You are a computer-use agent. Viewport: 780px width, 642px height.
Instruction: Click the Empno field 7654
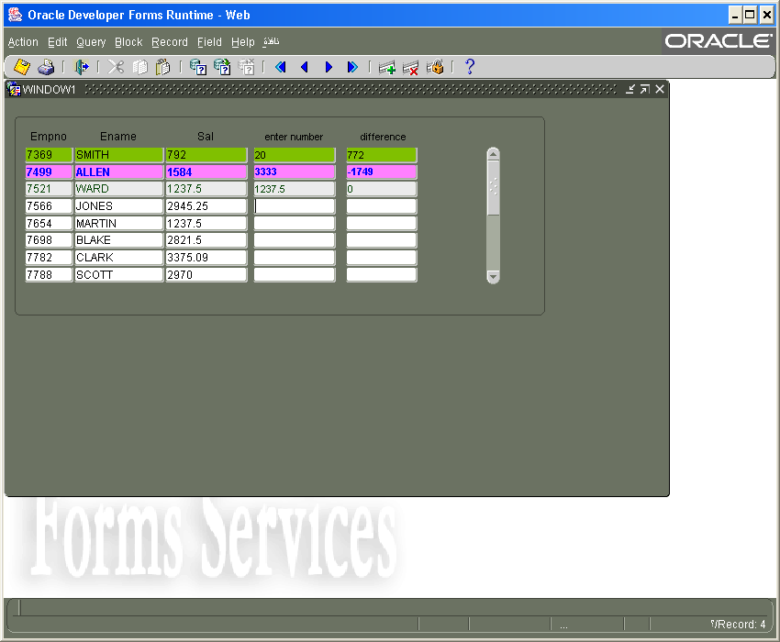click(x=49, y=223)
